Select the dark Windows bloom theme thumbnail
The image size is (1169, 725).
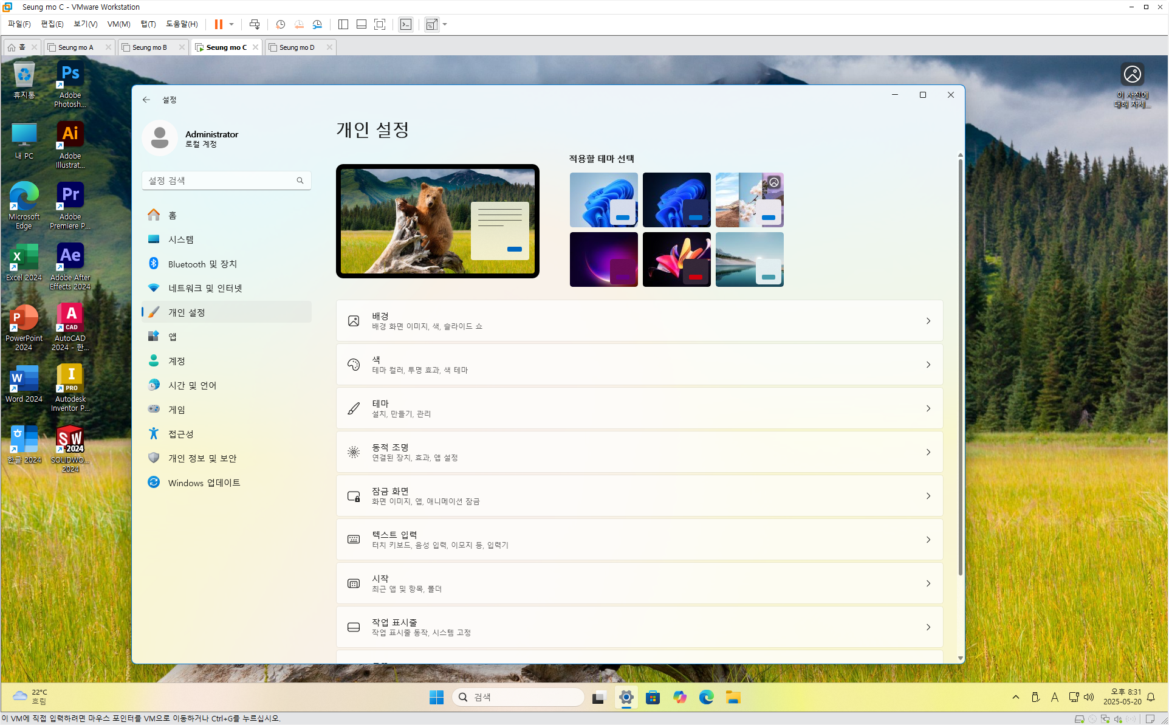676,200
